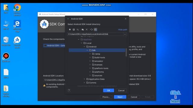193x108 pixels.
Task: Check the Android SDK component checkbox
Action: [x=45, y=45]
